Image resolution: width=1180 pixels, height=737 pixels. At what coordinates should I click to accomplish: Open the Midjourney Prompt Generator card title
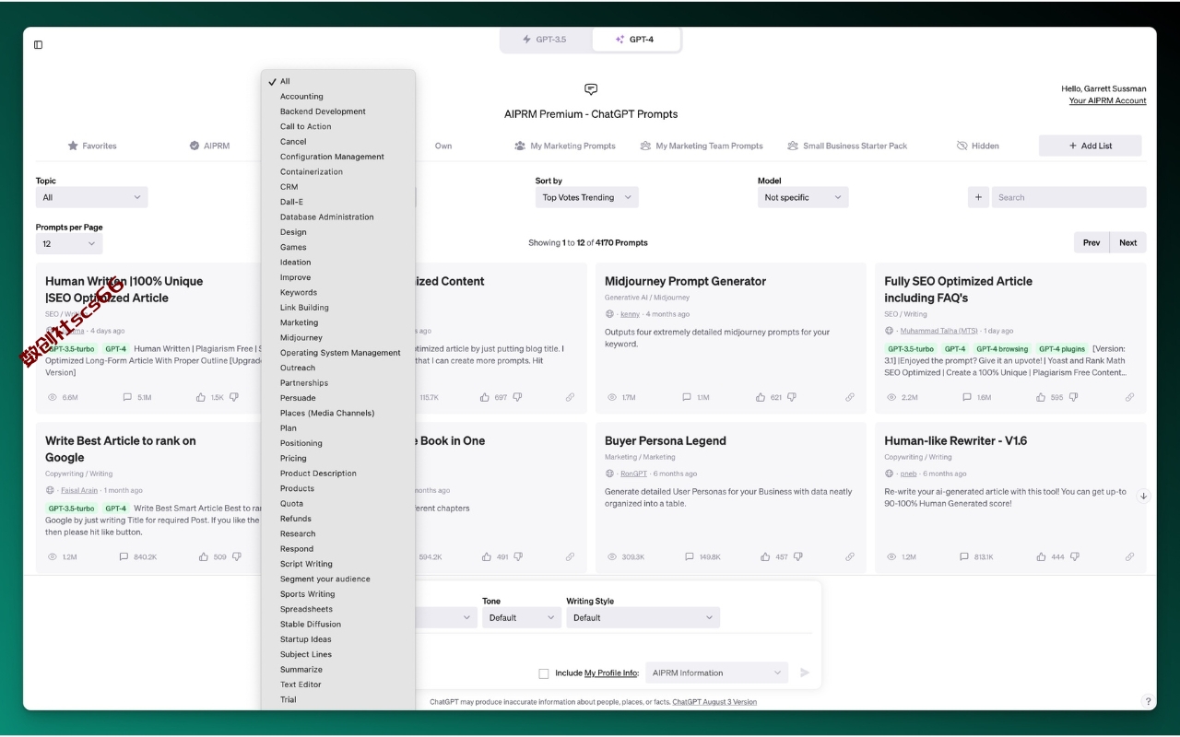tap(685, 281)
